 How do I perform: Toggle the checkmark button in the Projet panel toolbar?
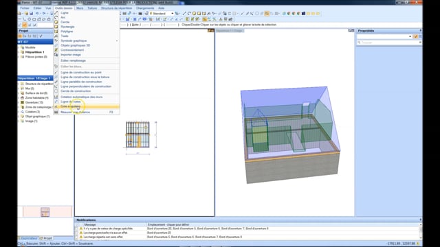pos(41,36)
